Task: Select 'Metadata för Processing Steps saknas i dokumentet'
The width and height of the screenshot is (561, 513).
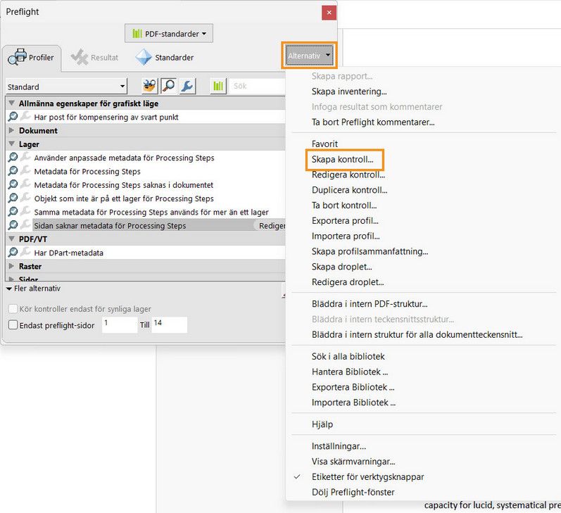Action: click(x=123, y=185)
